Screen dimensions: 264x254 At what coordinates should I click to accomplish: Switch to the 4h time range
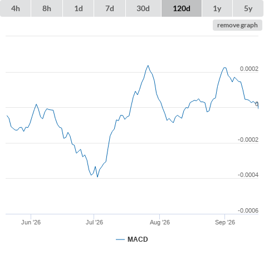click(16, 8)
